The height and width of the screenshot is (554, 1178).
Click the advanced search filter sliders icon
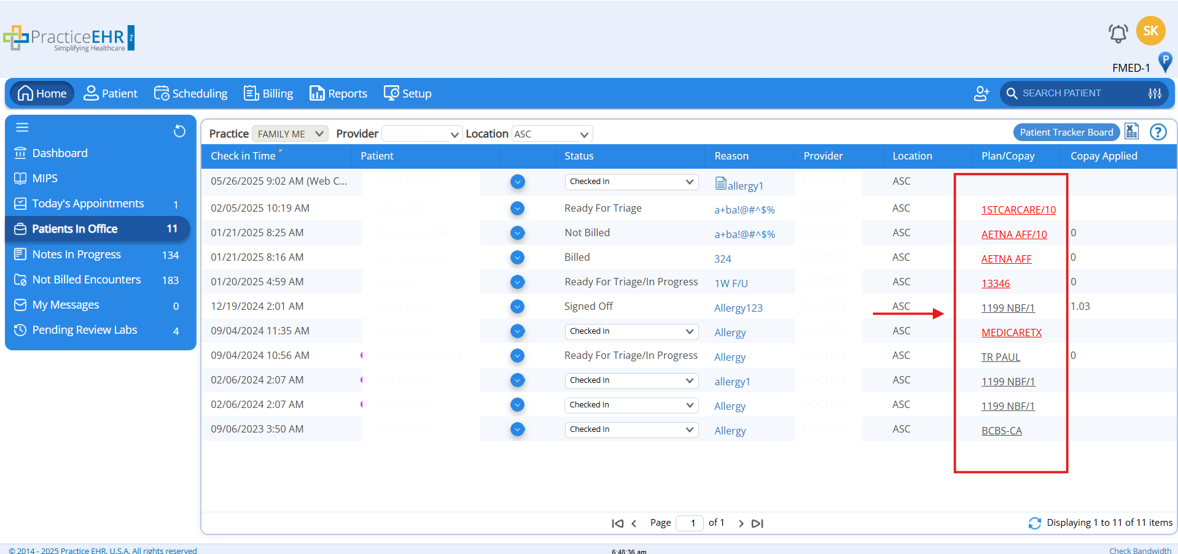click(x=1155, y=93)
